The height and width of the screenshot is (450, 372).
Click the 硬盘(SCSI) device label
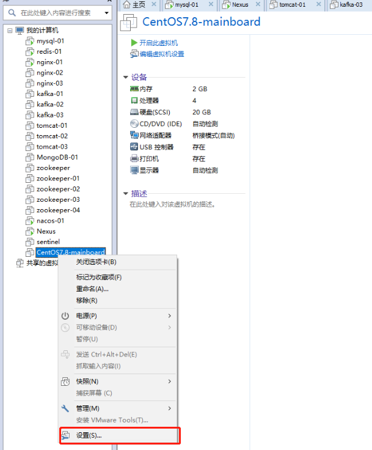[155, 112]
